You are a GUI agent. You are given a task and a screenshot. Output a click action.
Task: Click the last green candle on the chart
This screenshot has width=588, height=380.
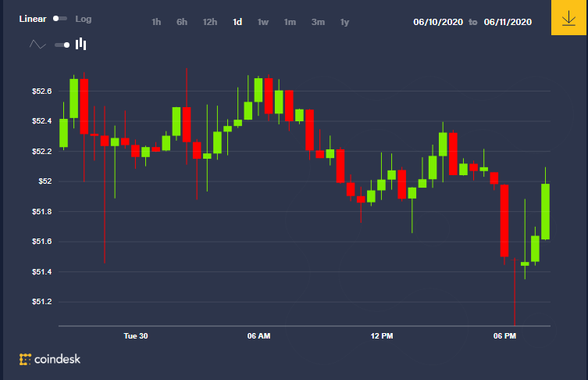tap(545, 211)
